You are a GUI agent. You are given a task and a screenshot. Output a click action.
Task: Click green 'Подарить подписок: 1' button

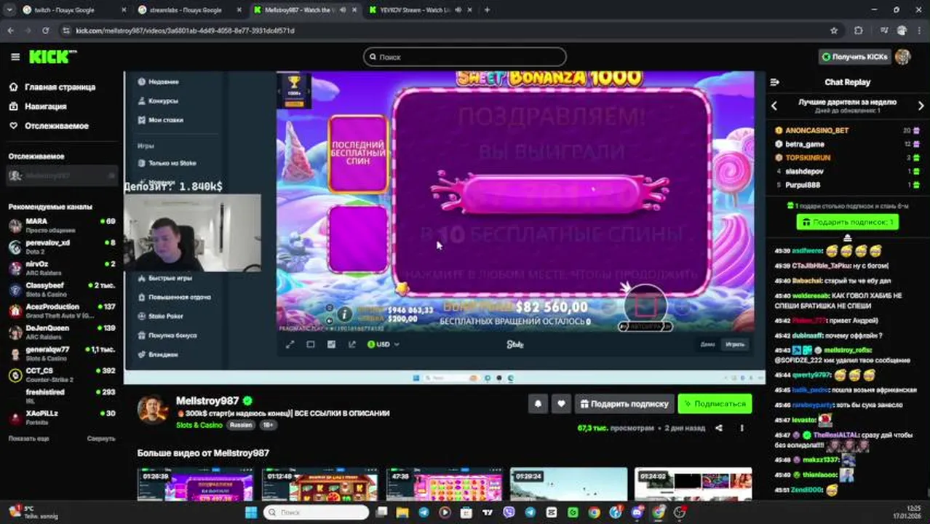tap(848, 222)
